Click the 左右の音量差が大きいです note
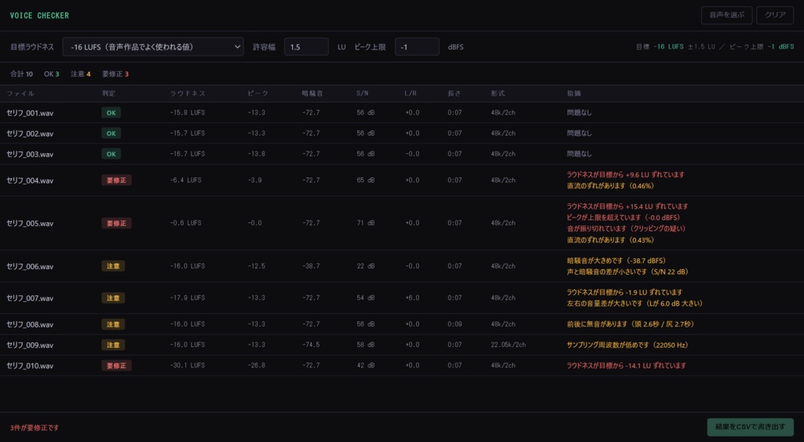The width and height of the screenshot is (804, 442). click(x=634, y=303)
